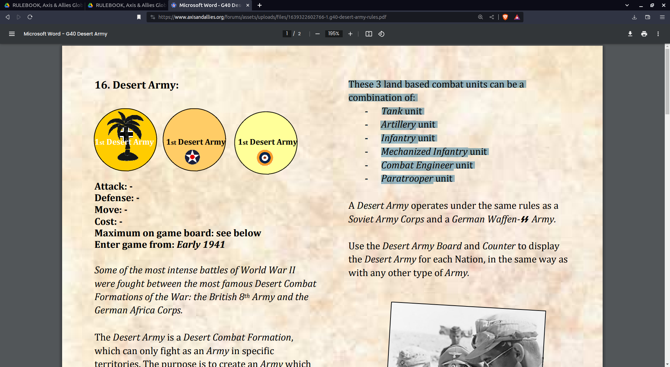The height and width of the screenshot is (367, 670).
Task: Click the German 1st Desert Army palm counter
Action: [125, 140]
